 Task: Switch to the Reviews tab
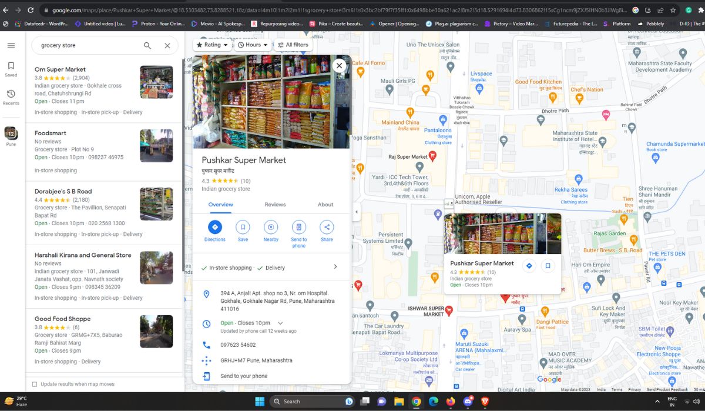tap(275, 204)
